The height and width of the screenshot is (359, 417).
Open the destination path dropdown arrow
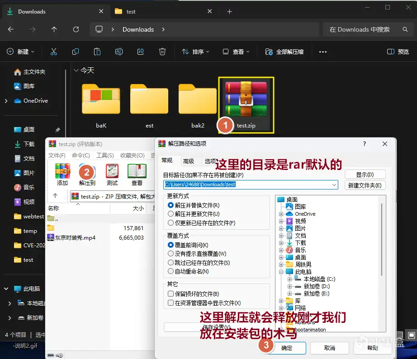click(x=334, y=184)
